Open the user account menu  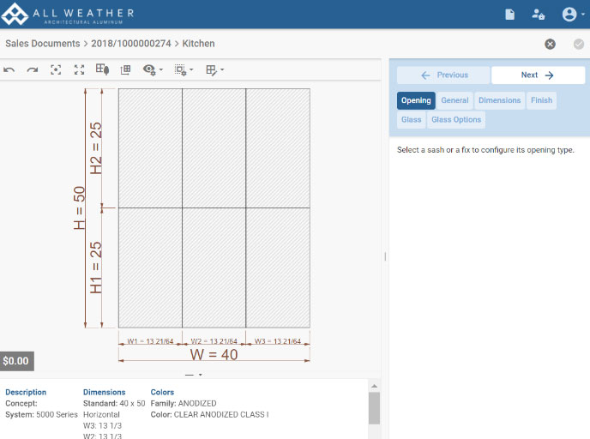(571, 15)
